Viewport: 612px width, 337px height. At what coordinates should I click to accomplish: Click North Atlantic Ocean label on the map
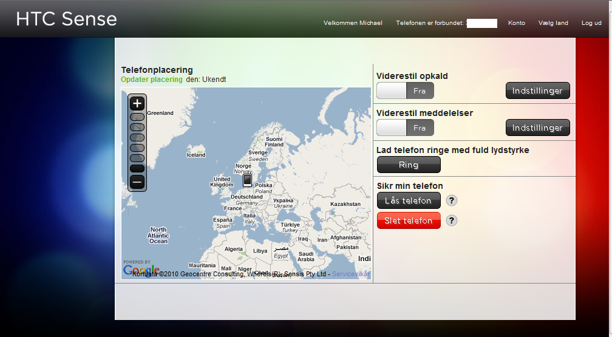158,236
